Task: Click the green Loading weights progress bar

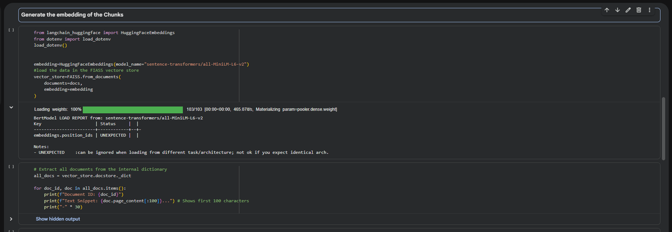Action: pyautogui.click(x=133, y=109)
